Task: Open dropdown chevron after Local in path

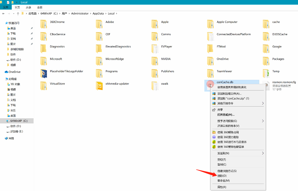Action: pos(117,13)
